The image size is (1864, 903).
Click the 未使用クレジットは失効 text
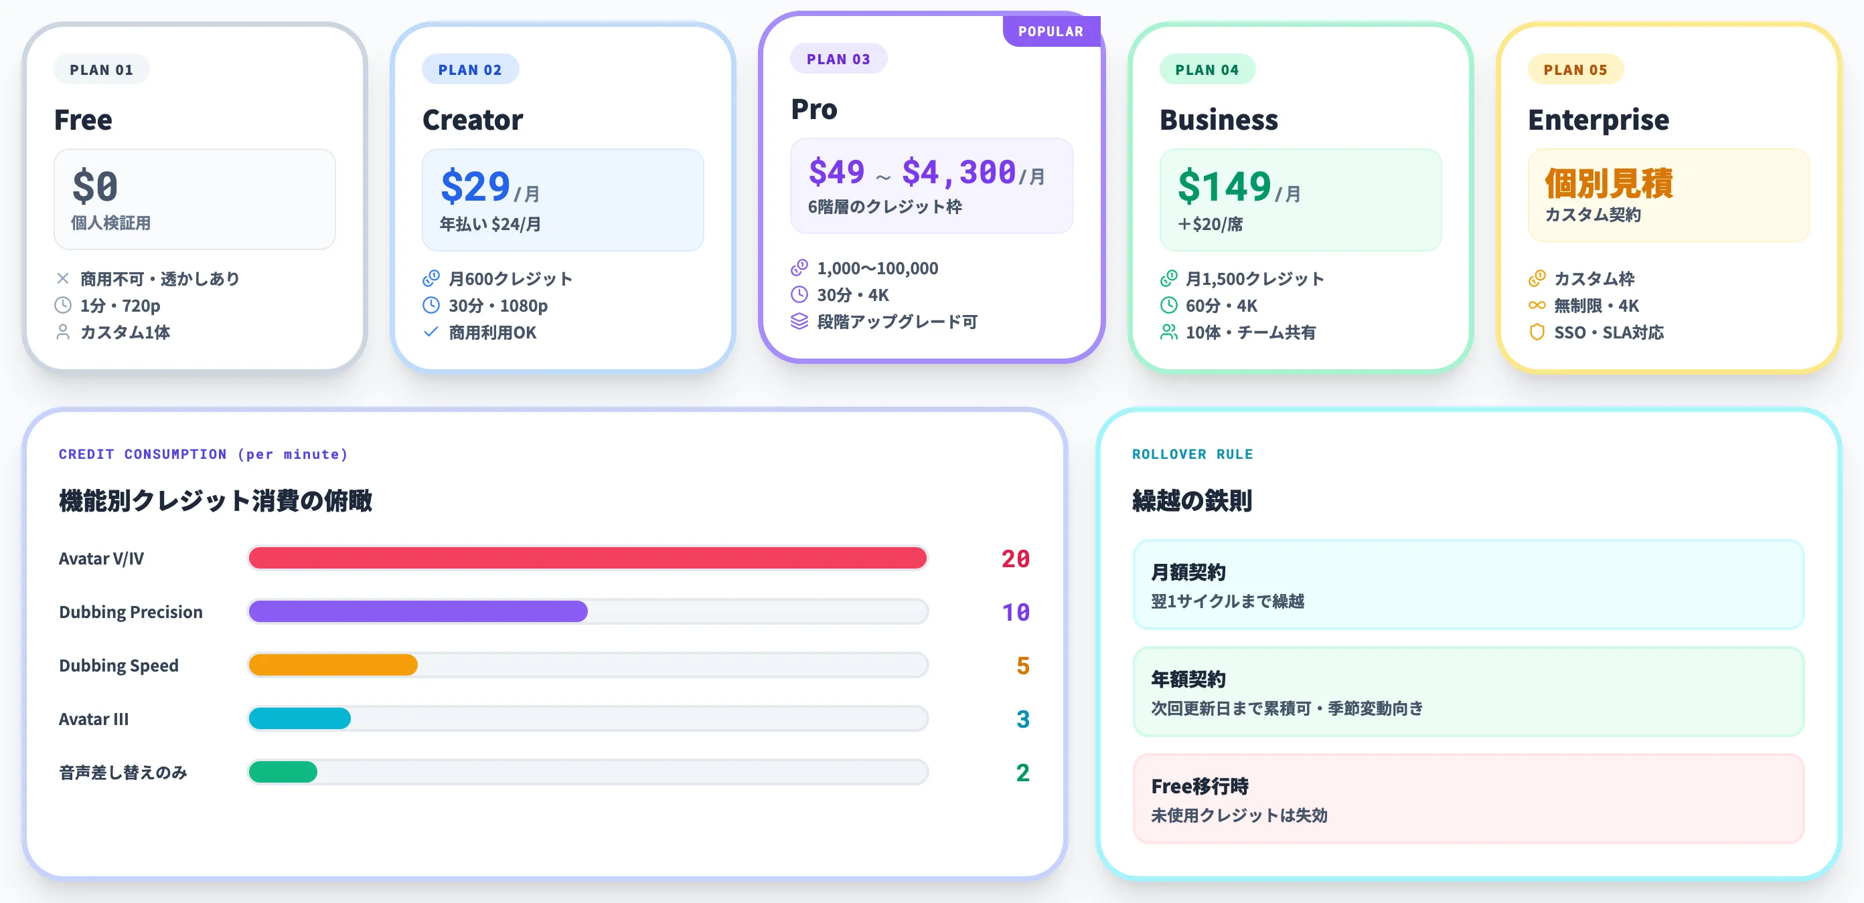tap(1239, 815)
